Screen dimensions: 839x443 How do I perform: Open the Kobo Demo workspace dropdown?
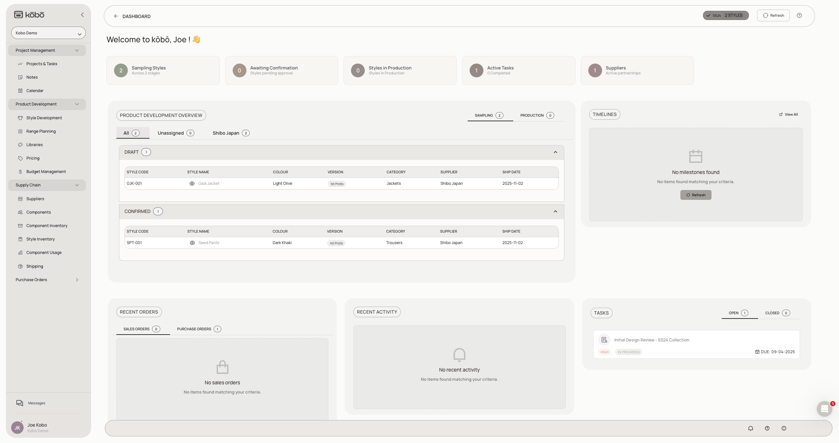[49, 33]
